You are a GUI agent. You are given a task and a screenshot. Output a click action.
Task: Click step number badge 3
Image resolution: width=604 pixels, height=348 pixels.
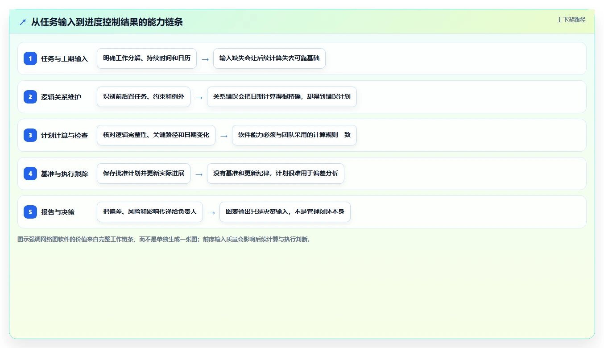30,135
